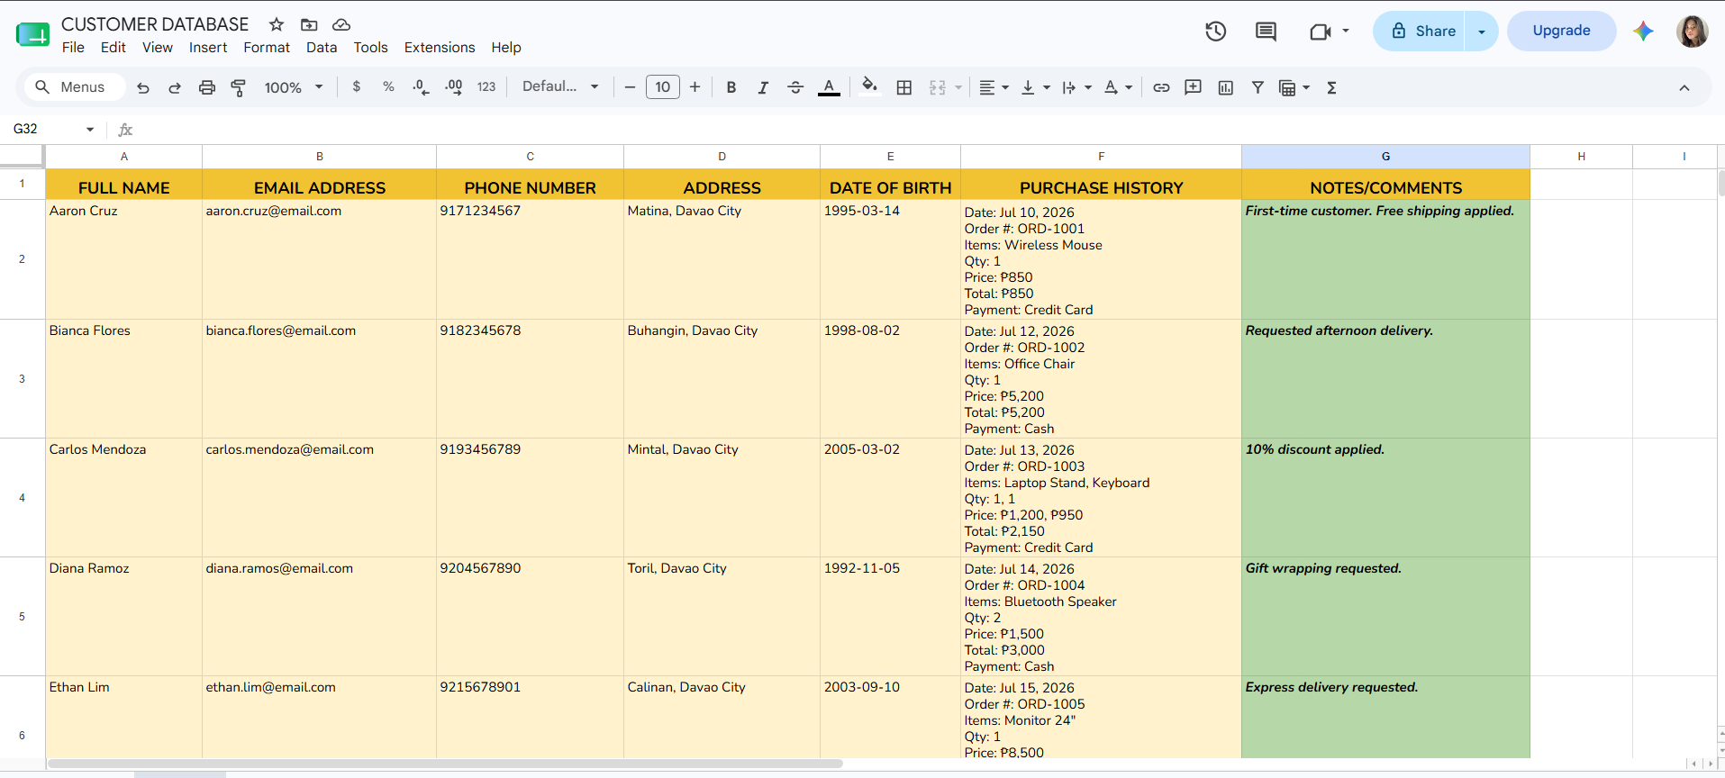Open the Default font dropdown
Image resolution: width=1725 pixels, height=778 pixels.
point(560,86)
